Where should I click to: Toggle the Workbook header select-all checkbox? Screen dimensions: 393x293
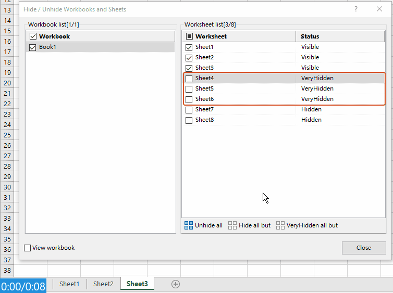click(33, 36)
